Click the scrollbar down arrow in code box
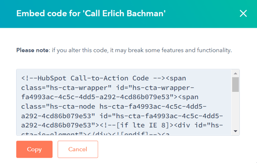The width and height of the screenshot is (257, 163). click(235, 131)
